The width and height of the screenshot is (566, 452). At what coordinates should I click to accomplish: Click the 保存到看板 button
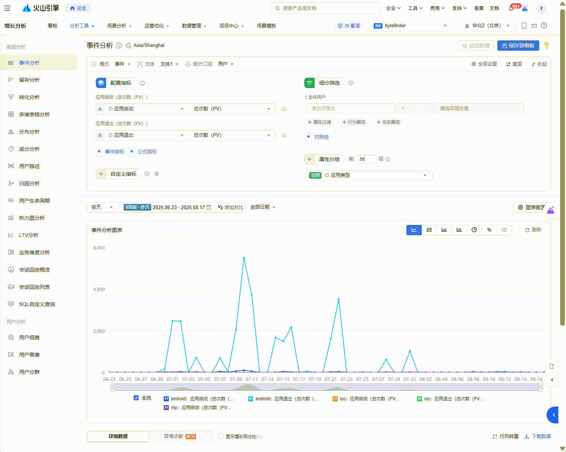518,45
